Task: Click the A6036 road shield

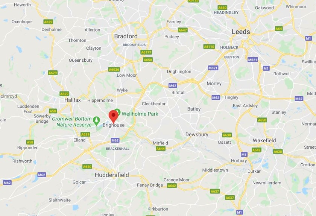Action: tap(114, 69)
